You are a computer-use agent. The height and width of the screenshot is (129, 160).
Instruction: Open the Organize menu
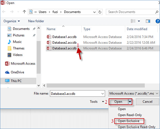click(x=11, y=21)
